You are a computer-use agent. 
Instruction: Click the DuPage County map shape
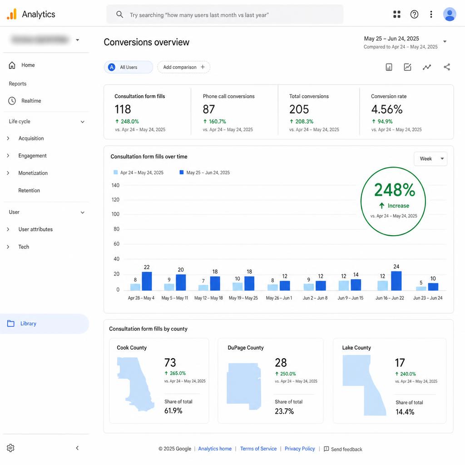[x=244, y=386]
